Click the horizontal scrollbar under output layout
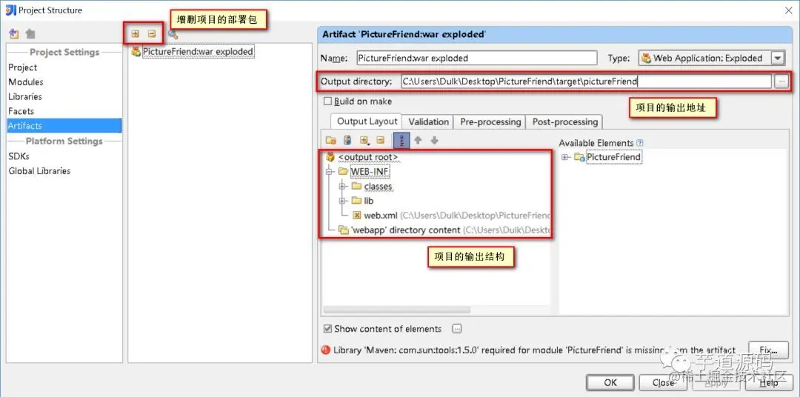 pos(397,310)
